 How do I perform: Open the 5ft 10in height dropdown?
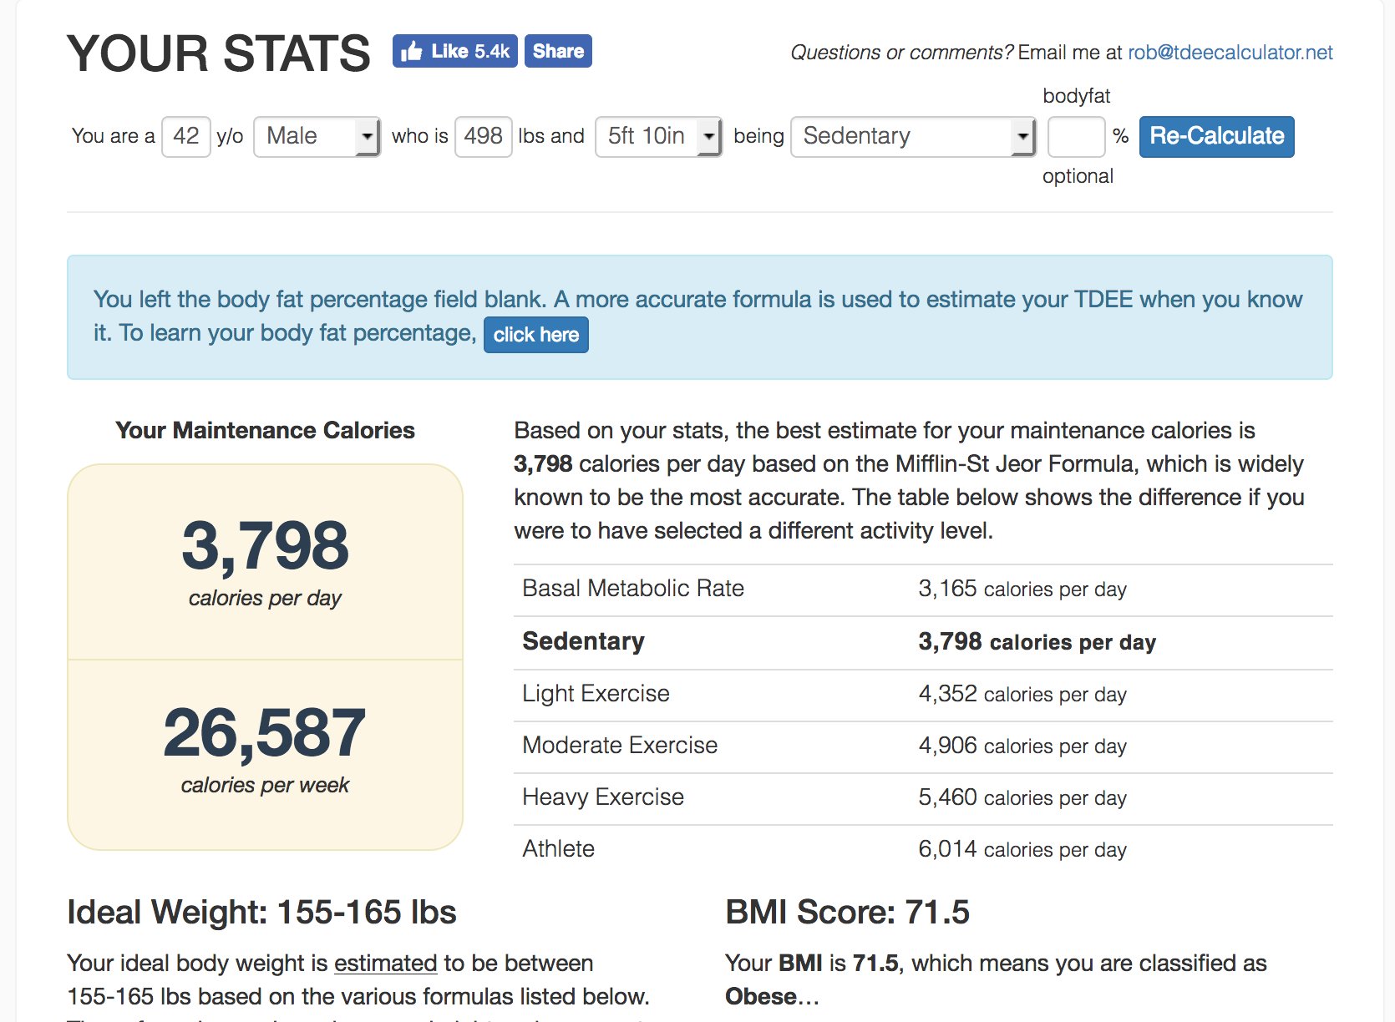pos(658,136)
